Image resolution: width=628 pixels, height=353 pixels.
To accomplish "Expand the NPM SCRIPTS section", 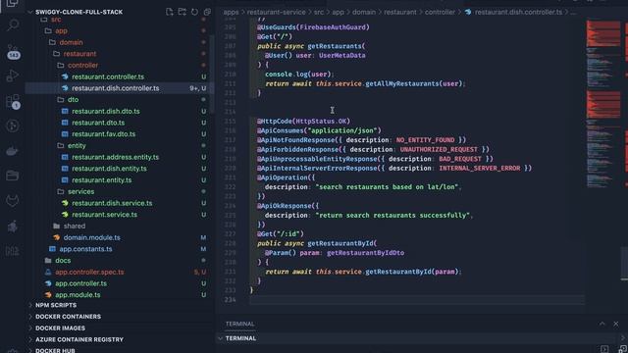I will (56, 305).
